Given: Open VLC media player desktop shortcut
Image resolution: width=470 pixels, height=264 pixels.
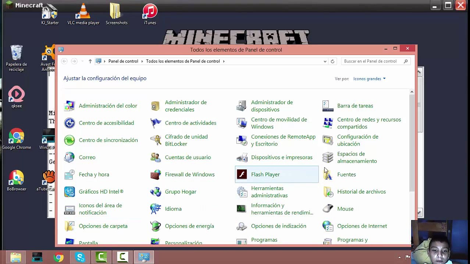Looking at the screenshot, I should tap(83, 15).
